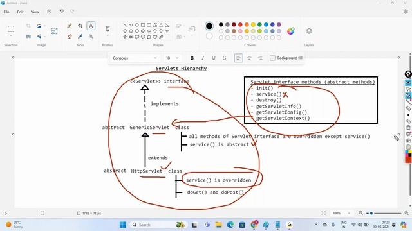The width and height of the screenshot is (412, 231).
Task: Open the weather widget showing Sunny
Action: pos(15,225)
